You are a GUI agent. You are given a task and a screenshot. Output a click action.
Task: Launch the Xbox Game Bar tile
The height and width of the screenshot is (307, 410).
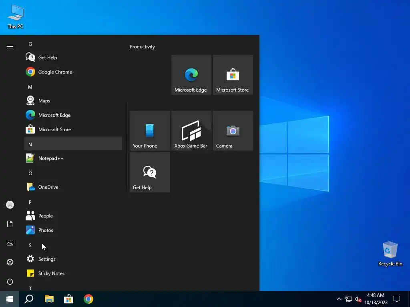[x=191, y=131]
